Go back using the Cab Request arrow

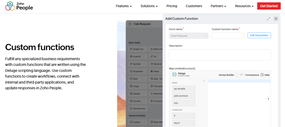coord(130,24)
